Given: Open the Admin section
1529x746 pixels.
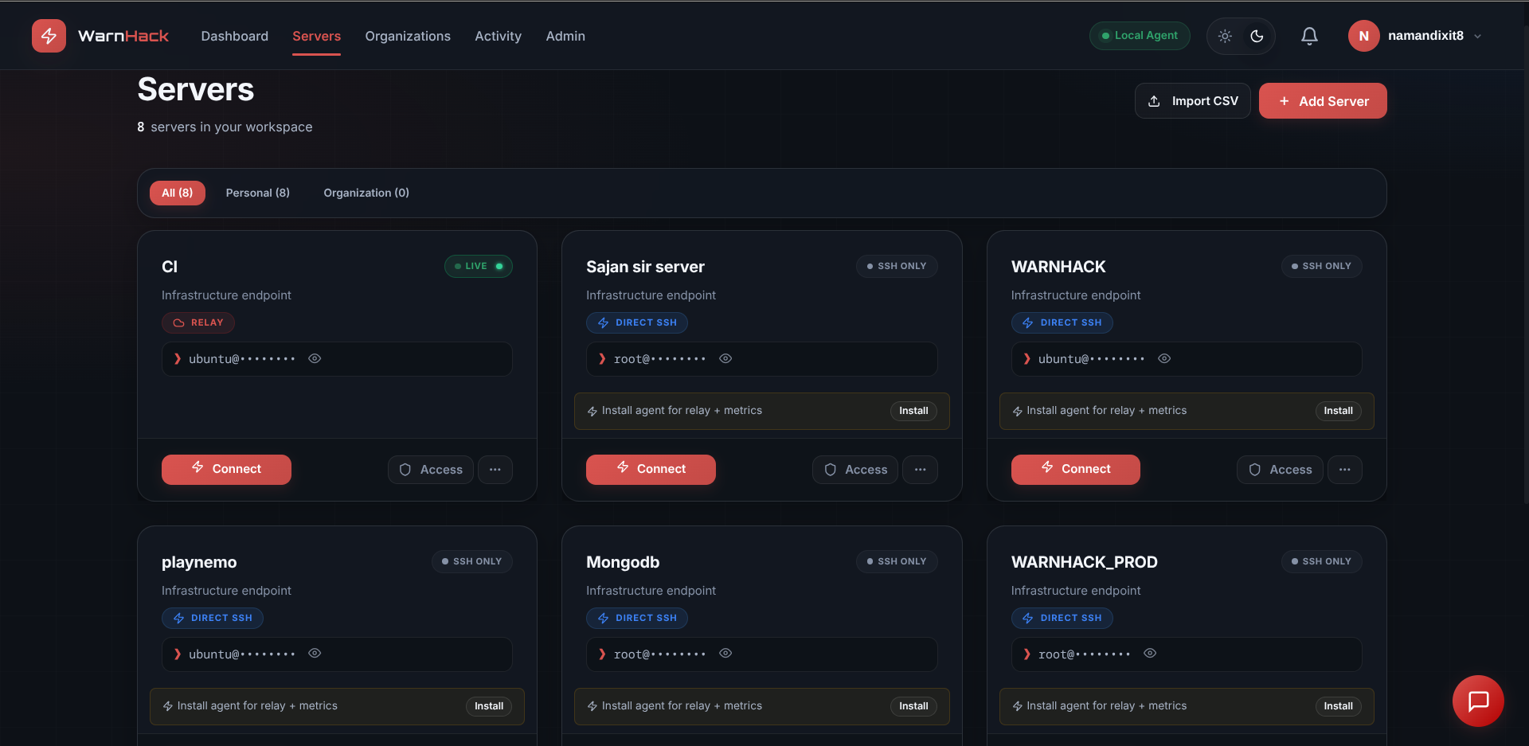Looking at the screenshot, I should coord(565,36).
